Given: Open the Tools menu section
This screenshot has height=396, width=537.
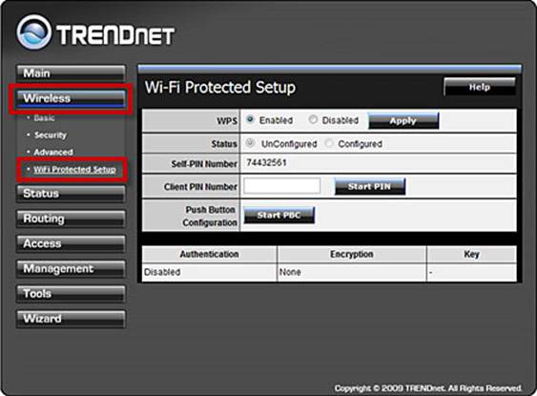Looking at the screenshot, I should [71, 294].
